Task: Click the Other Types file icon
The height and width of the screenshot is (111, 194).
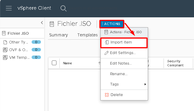Action: tap(5, 42)
